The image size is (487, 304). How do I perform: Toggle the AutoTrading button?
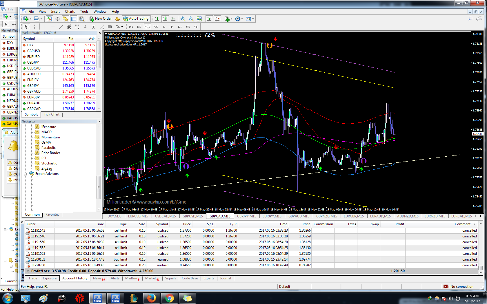(x=136, y=19)
